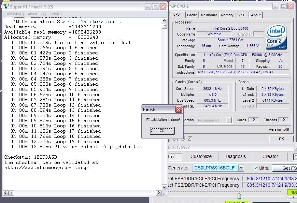Open the Customize tab in SetFSB

(x=201, y=156)
